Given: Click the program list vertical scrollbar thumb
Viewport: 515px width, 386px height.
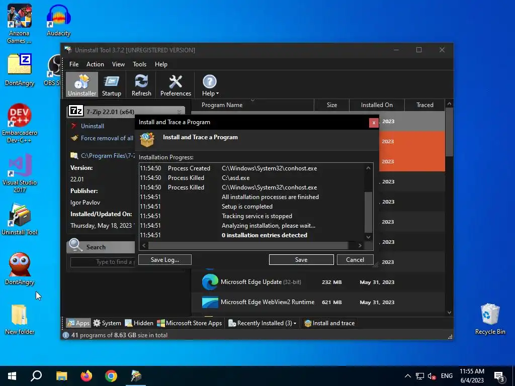Looking at the screenshot, I should (449, 132).
